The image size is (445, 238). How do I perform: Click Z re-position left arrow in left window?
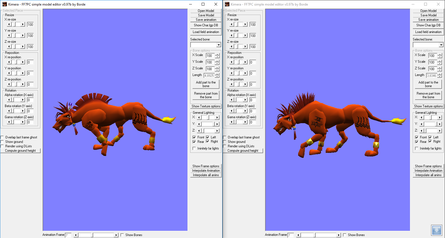(x=9, y=84)
